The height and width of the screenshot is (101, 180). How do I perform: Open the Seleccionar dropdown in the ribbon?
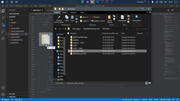[x=136, y=19]
